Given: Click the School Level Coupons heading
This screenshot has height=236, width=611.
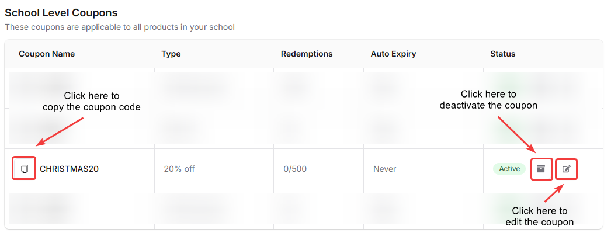Looking at the screenshot, I should [61, 12].
